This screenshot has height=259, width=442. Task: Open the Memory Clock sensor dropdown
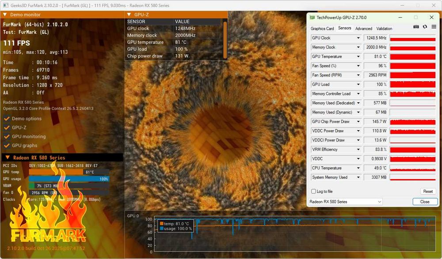(x=358, y=47)
